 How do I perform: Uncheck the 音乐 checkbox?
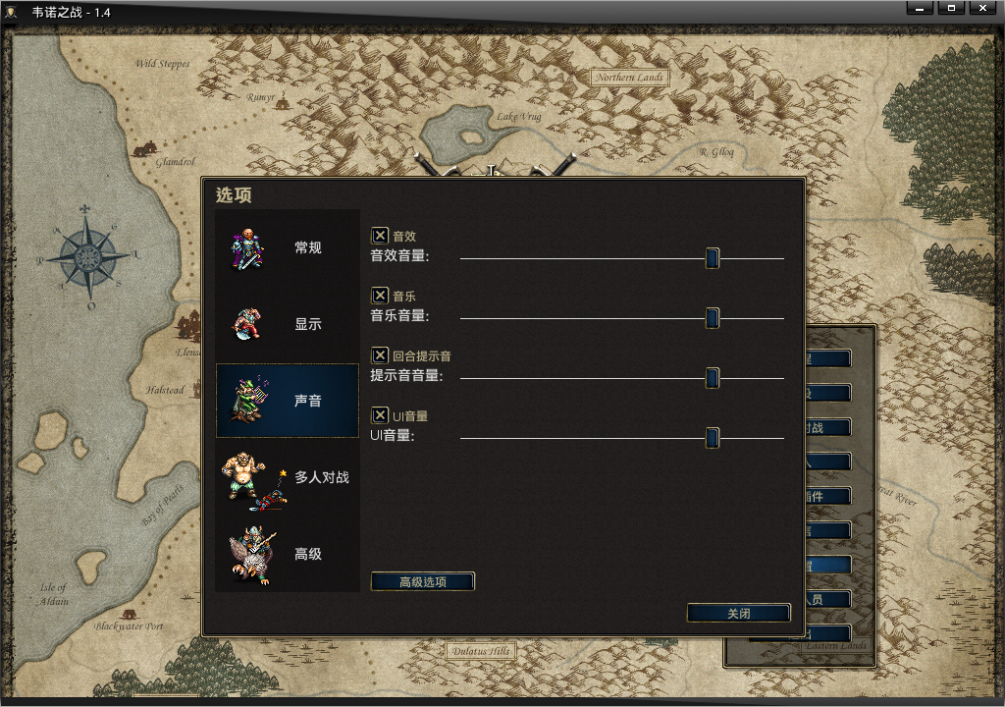[380, 296]
